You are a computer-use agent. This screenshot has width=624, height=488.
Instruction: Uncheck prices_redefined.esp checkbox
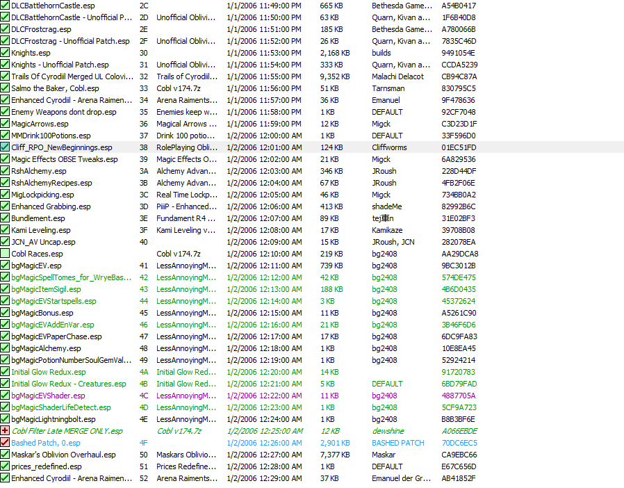pos(5,466)
